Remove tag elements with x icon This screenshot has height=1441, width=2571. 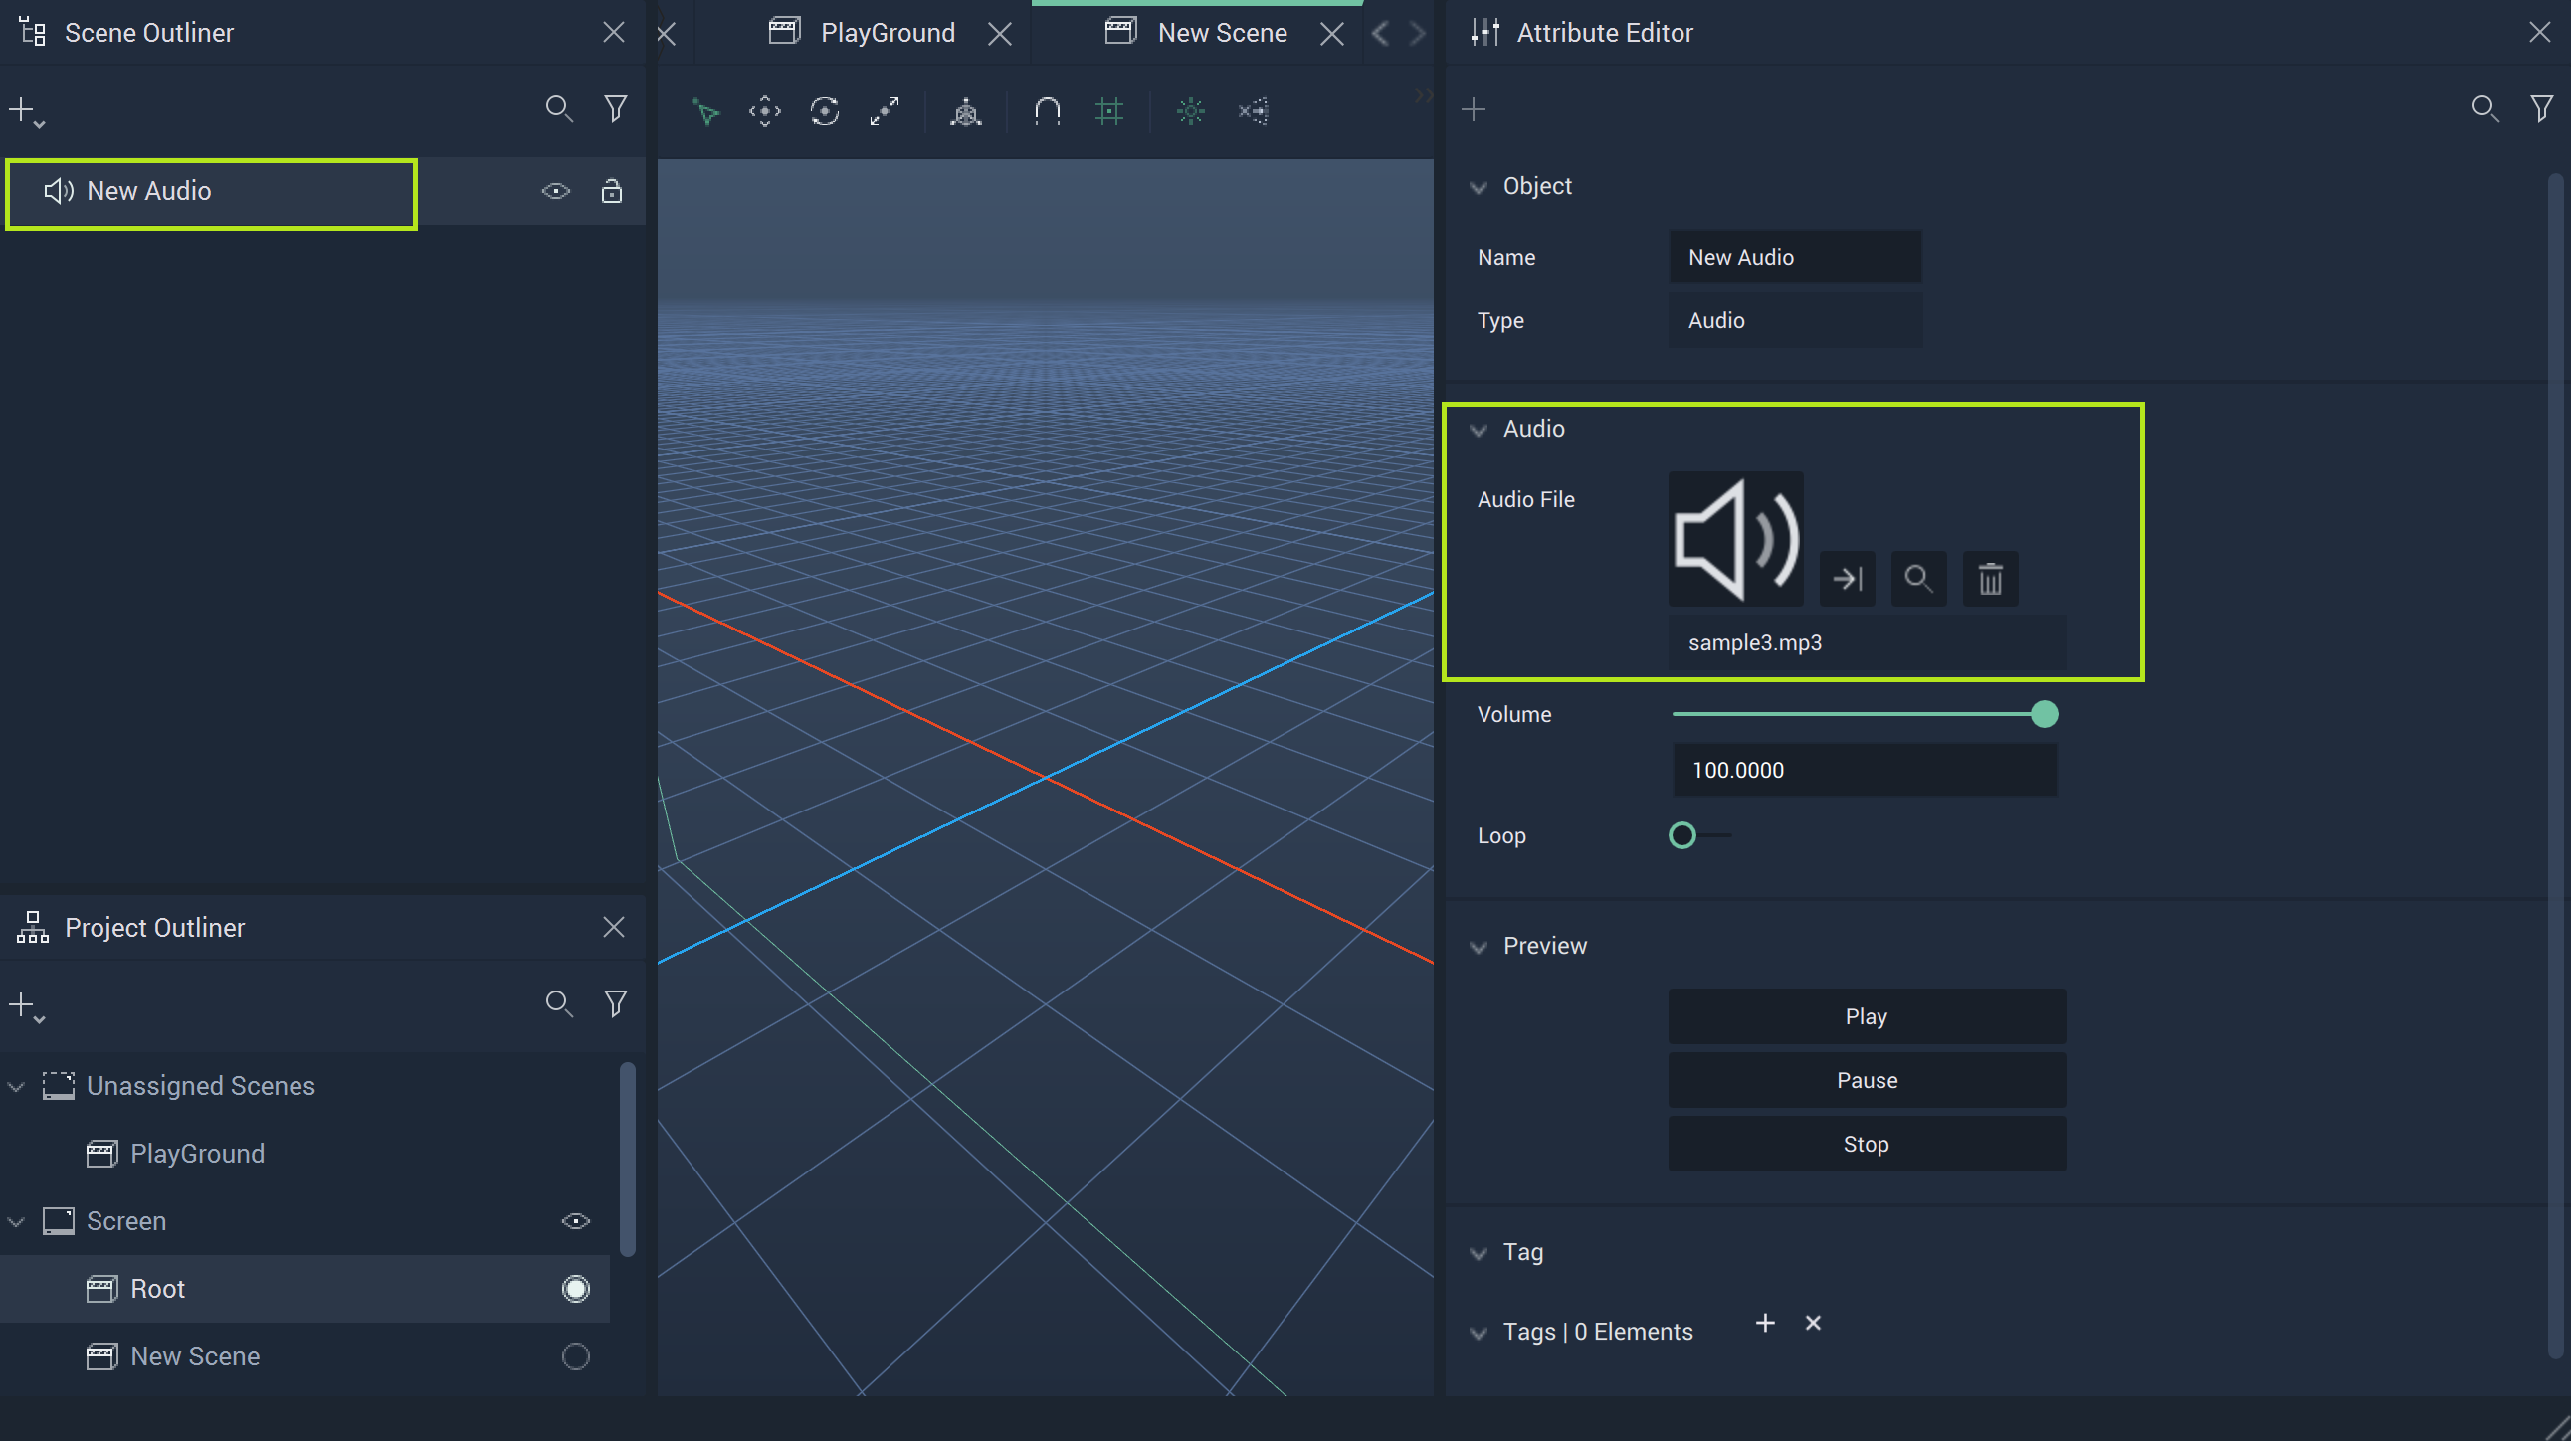point(1813,1324)
